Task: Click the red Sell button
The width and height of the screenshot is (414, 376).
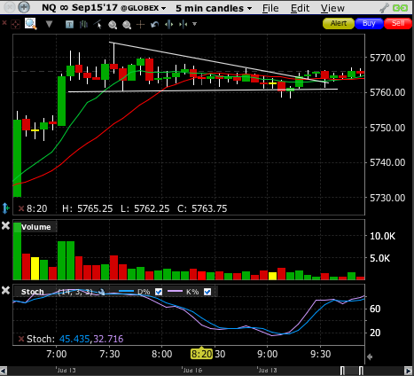Action: pos(398,23)
